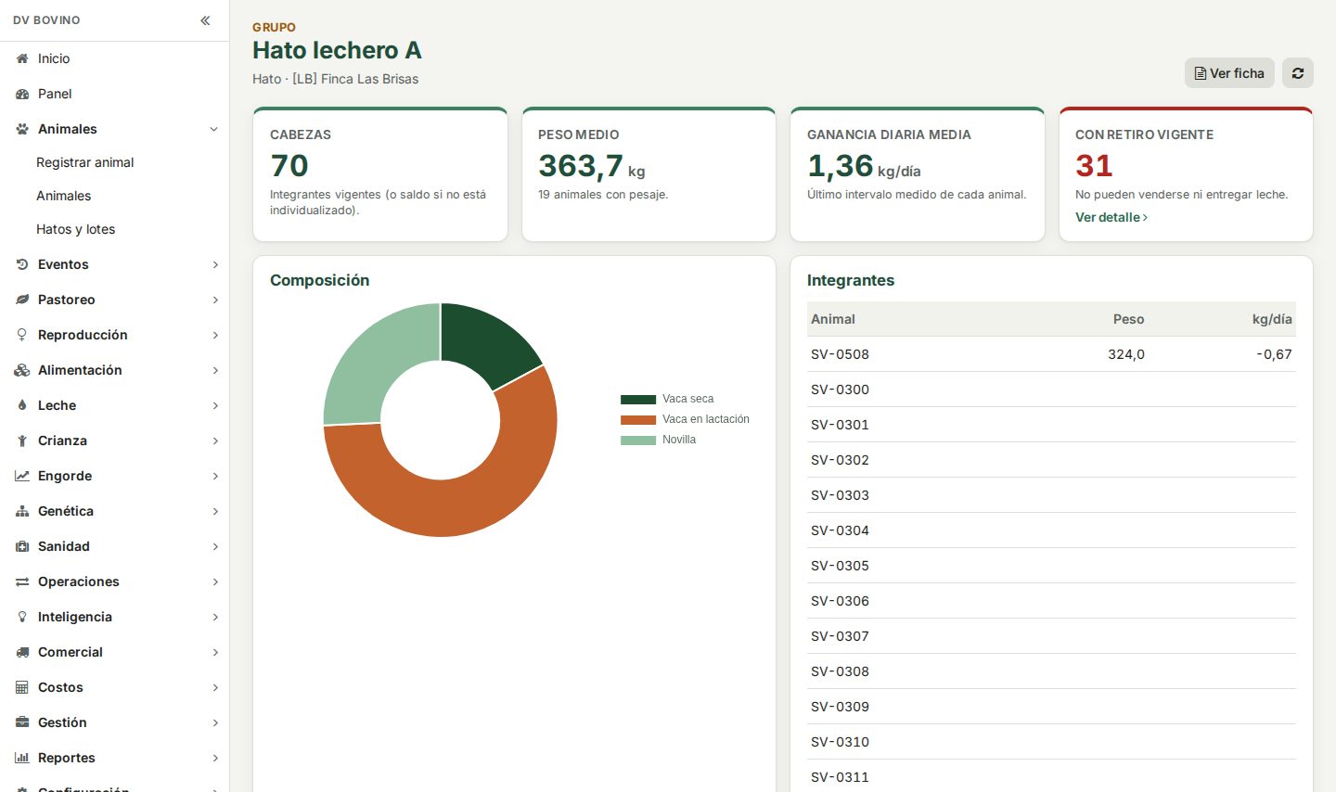Toggle the Vaca seca legend swatch
The width and height of the screenshot is (1336, 792).
pos(638,399)
